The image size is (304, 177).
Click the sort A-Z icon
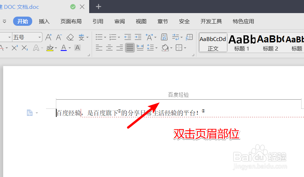tap(164, 37)
